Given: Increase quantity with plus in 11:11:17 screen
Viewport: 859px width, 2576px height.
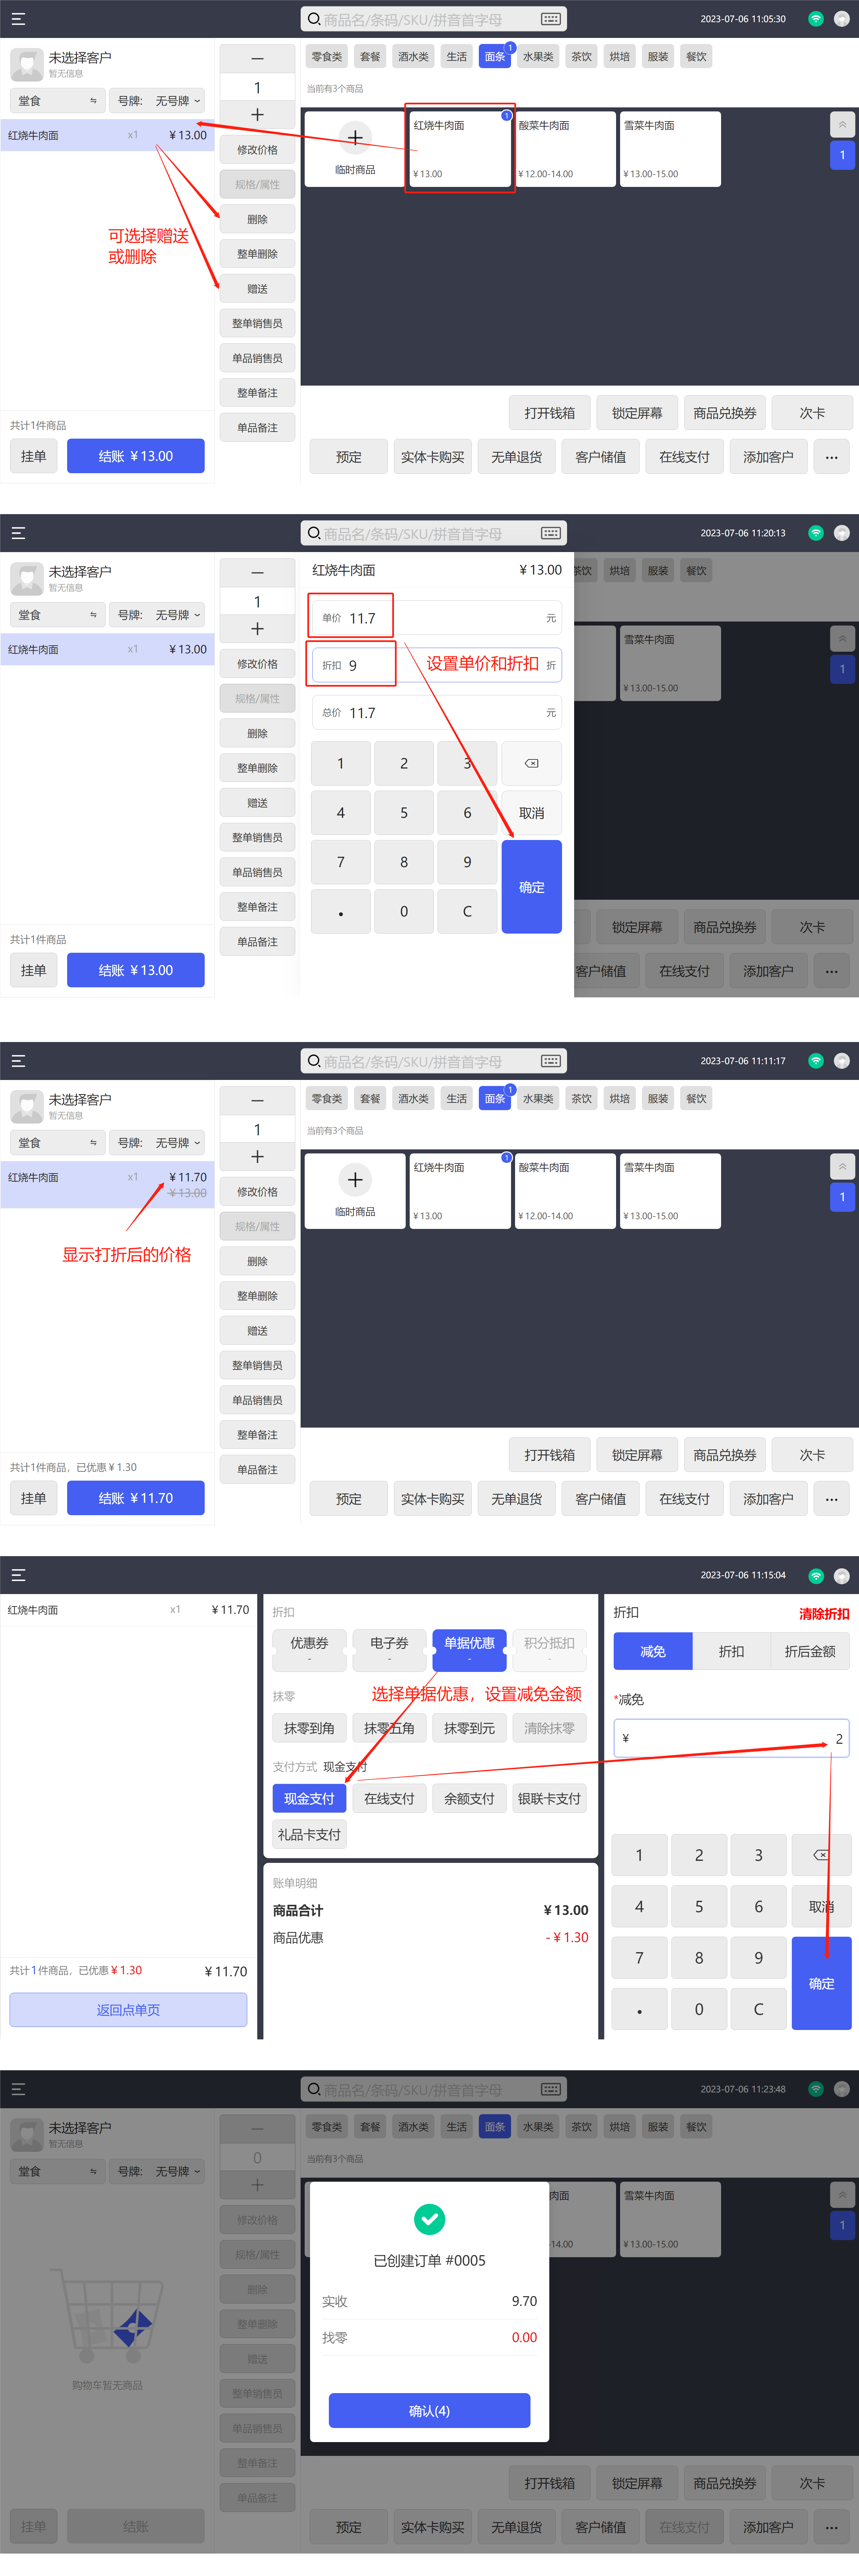Looking at the screenshot, I should 257,1157.
